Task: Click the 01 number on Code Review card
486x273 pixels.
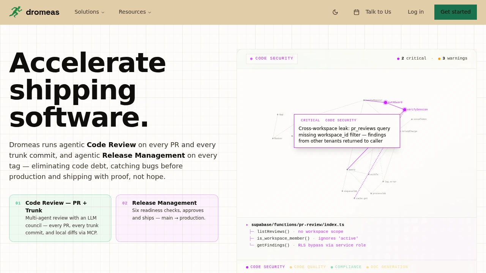Action: (x=18, y=203)
